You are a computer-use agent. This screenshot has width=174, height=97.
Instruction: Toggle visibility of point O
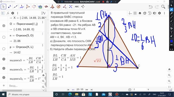4,26
